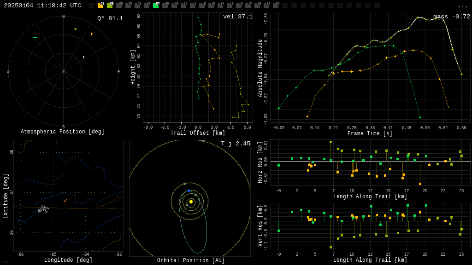
Task: Open the three-dots overflow menu
Action: coord(462,6)
